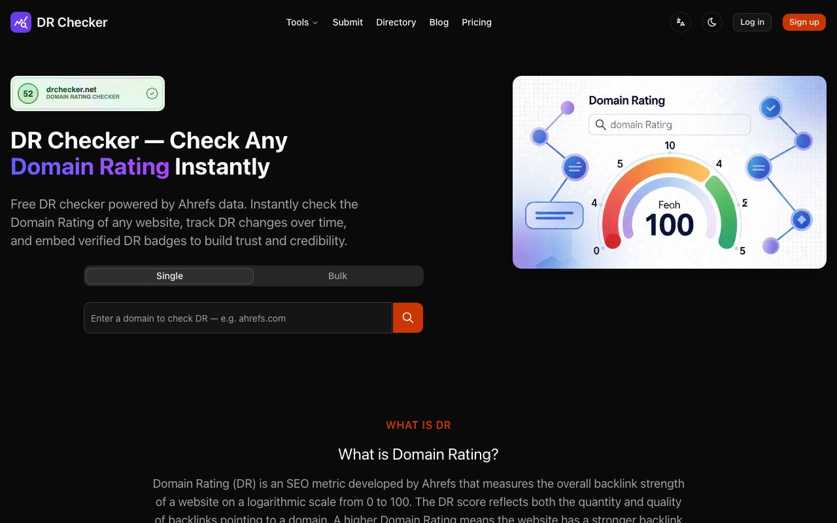Click the DR Checker logo icon

[21, 22]
